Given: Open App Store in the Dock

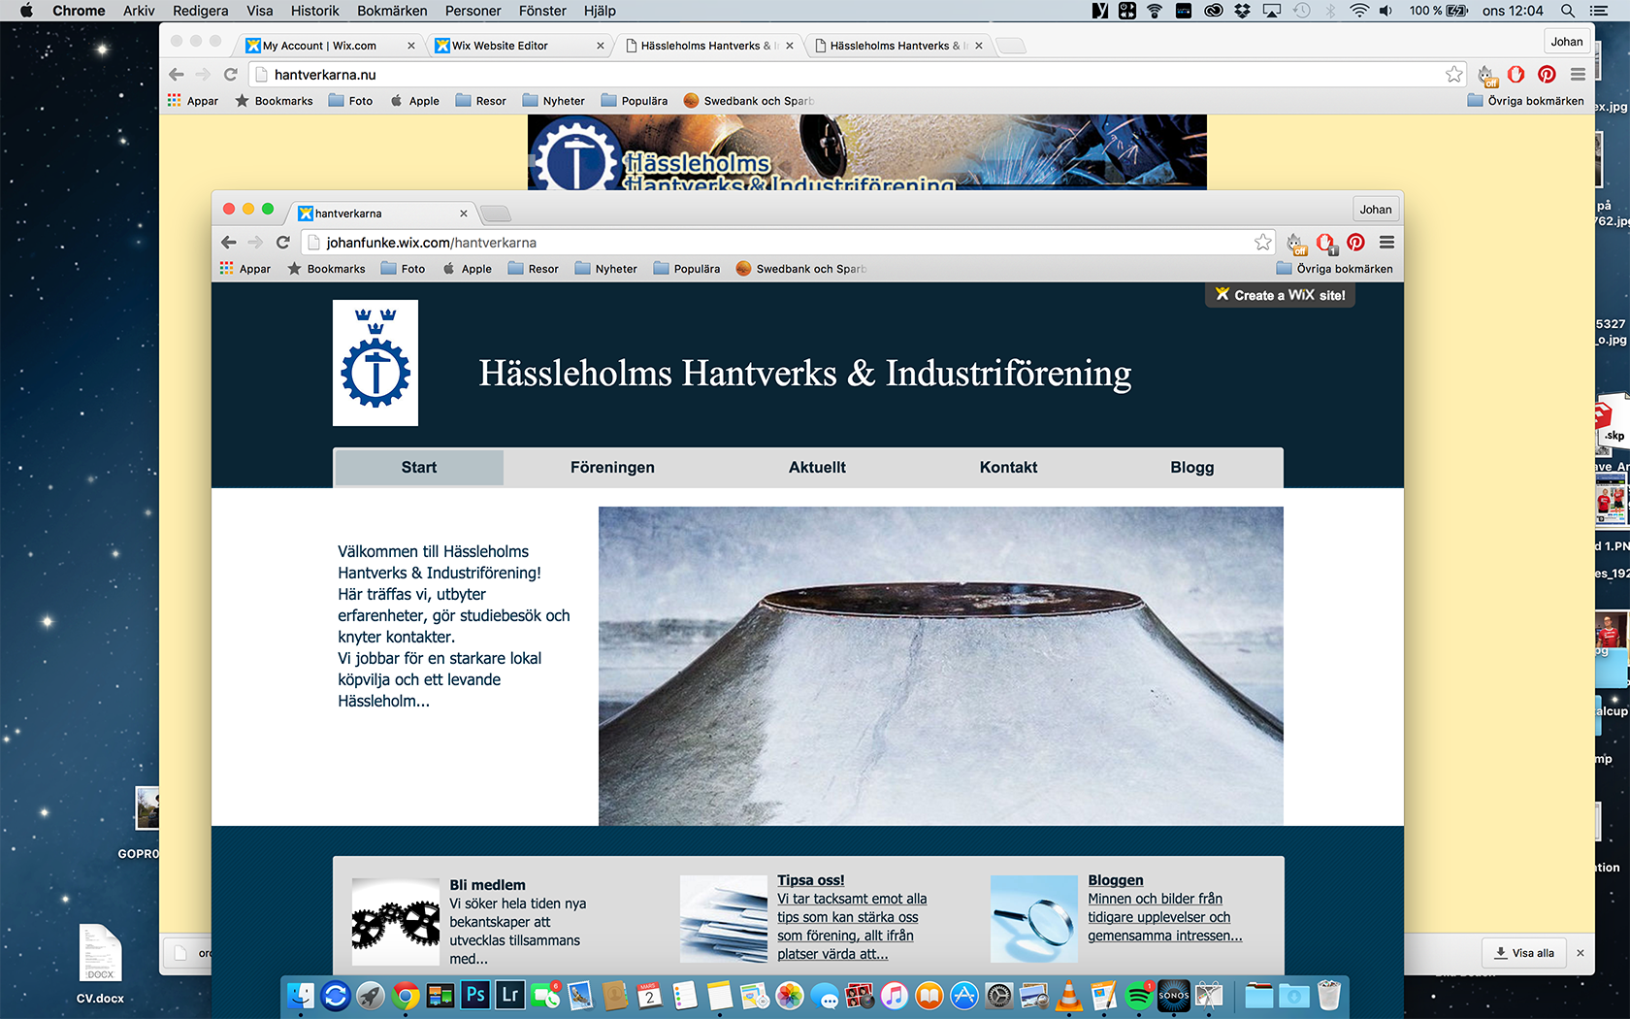Looking at the screenshot, I should click(963, 995).
